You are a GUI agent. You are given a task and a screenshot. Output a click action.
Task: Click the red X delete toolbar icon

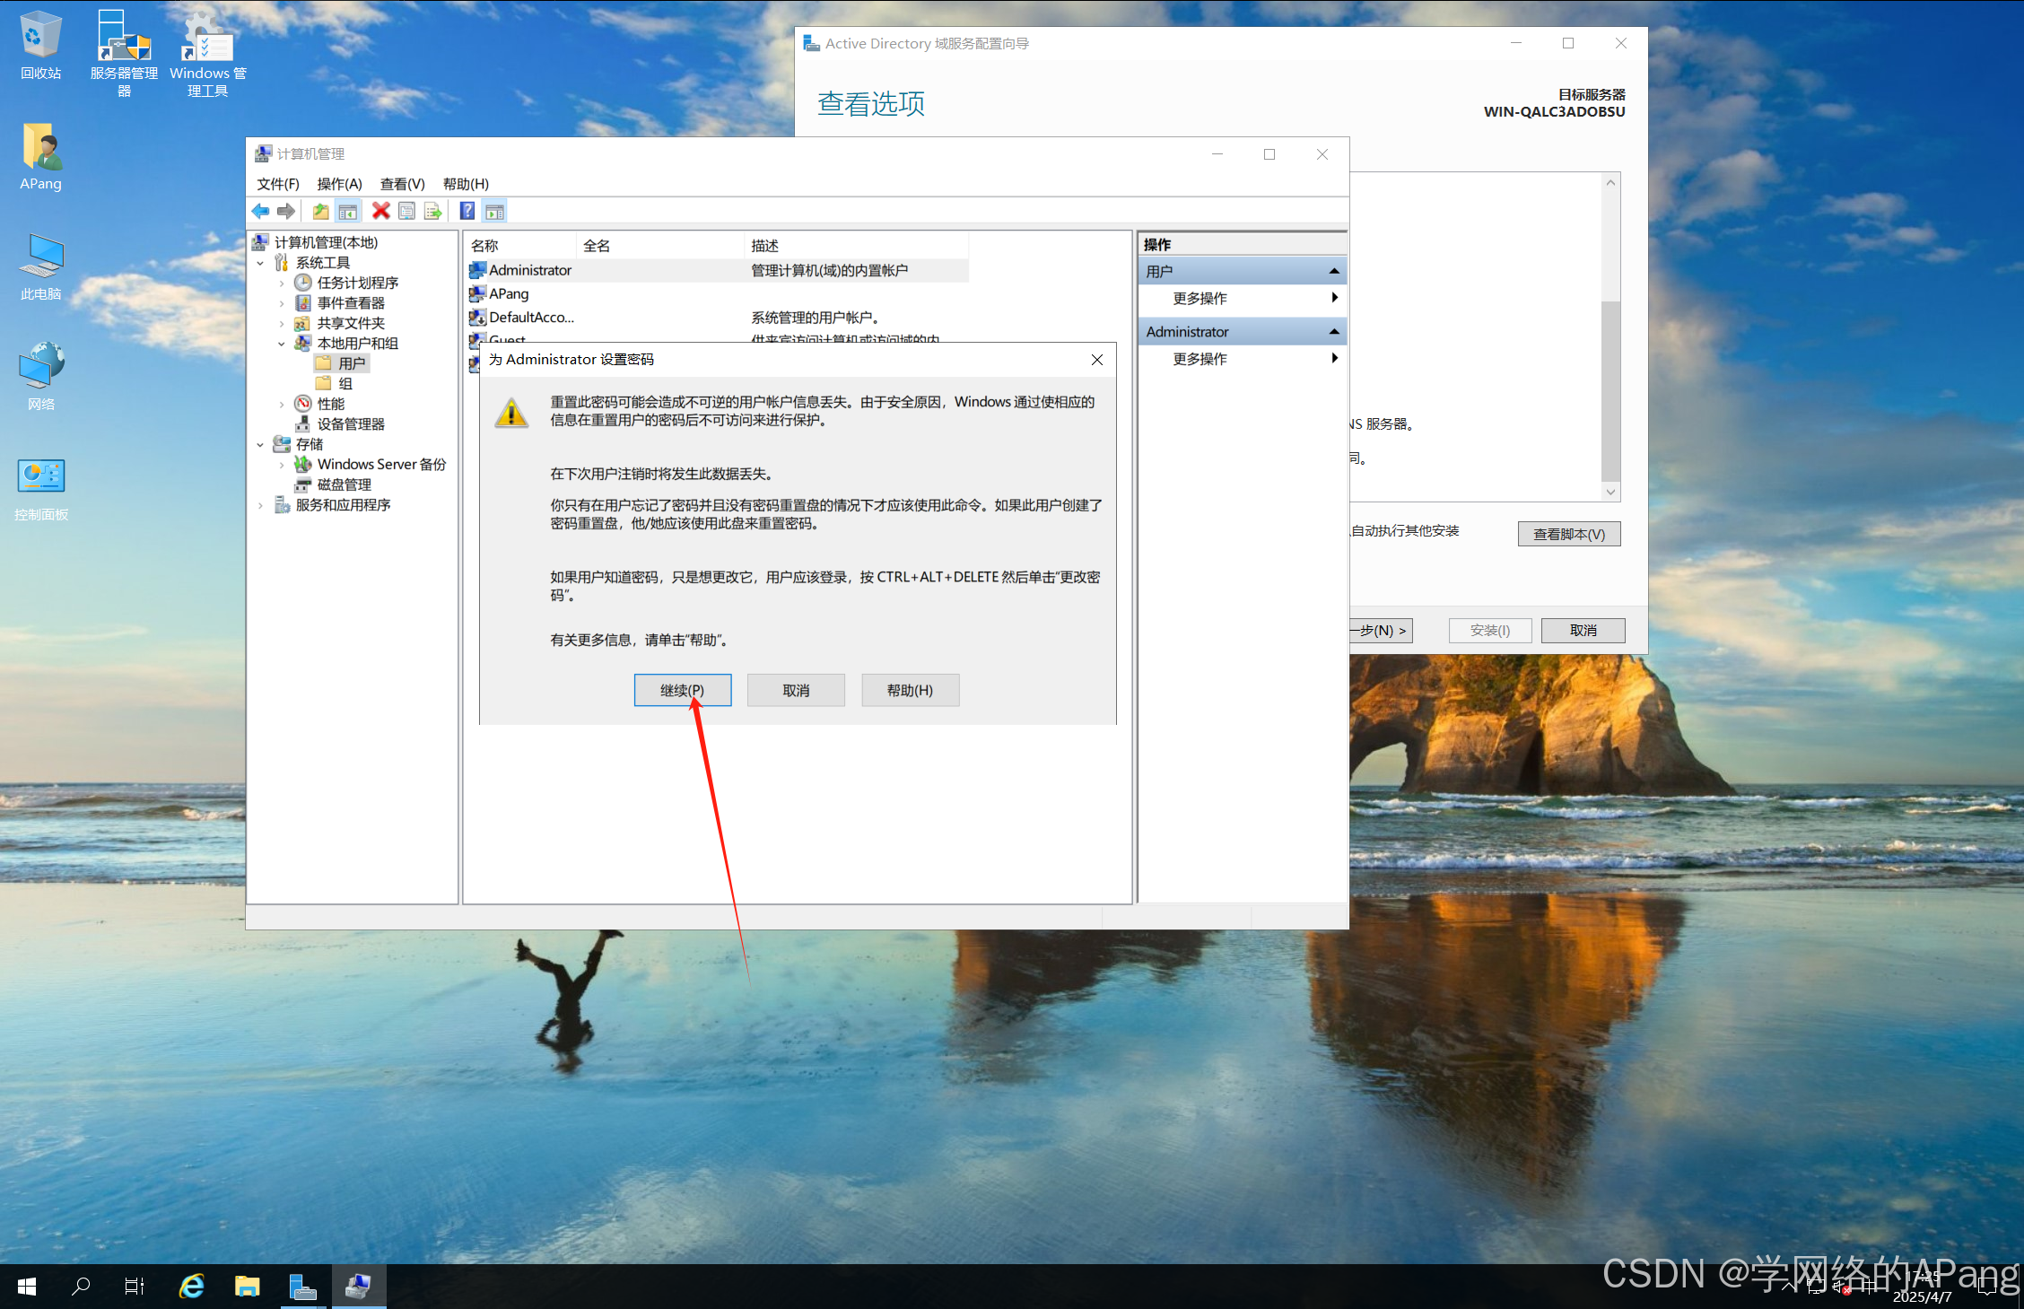[x=381, y=212]
